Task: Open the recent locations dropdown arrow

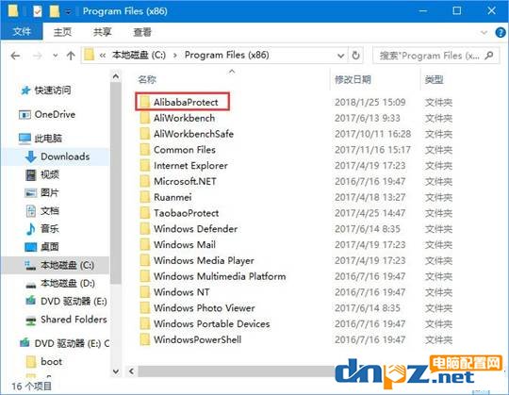Action: (x=56, y=56)
